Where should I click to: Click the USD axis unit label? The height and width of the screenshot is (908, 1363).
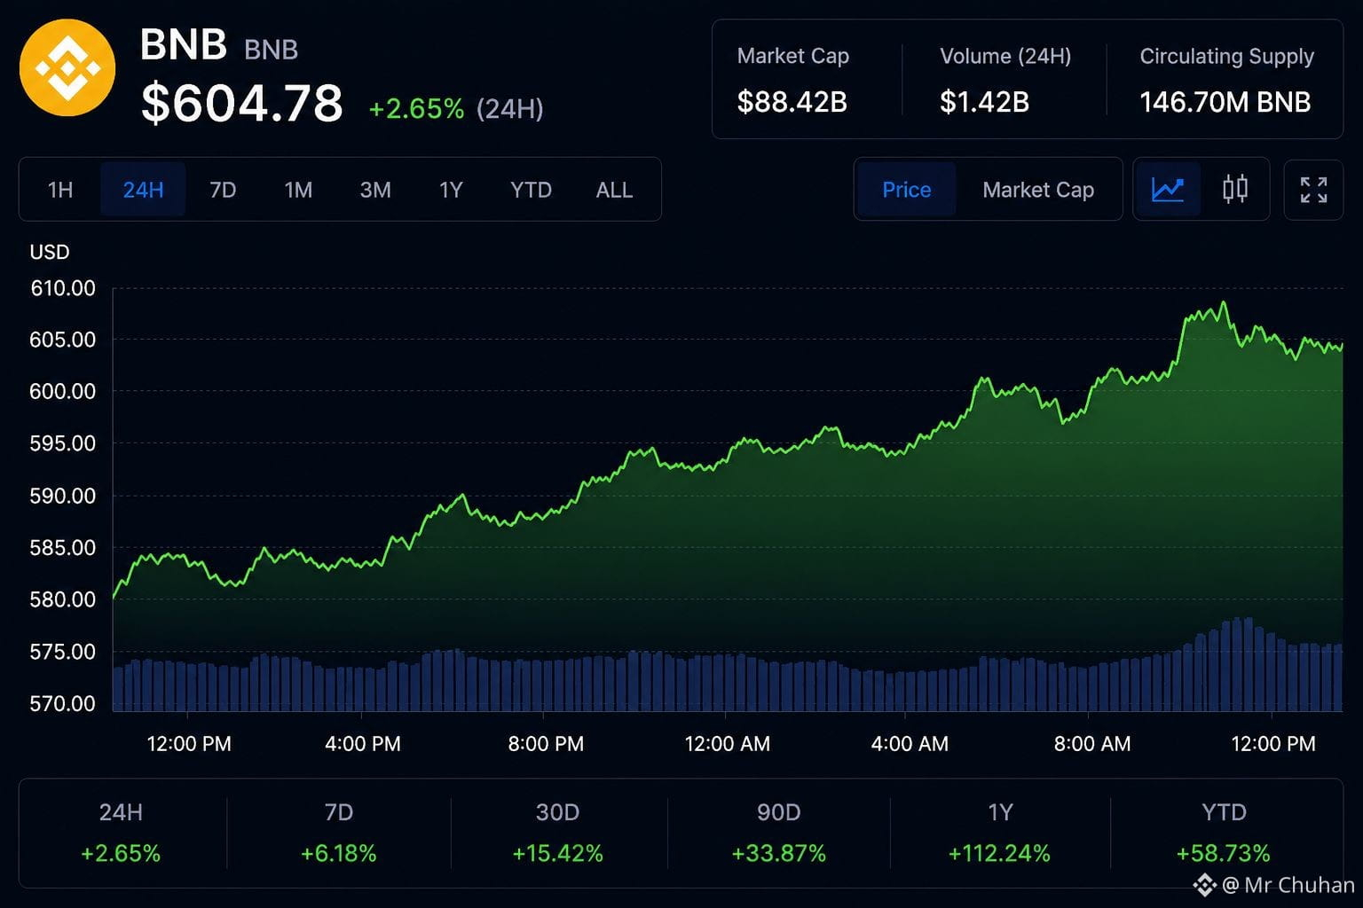click(x=50, y=252)
